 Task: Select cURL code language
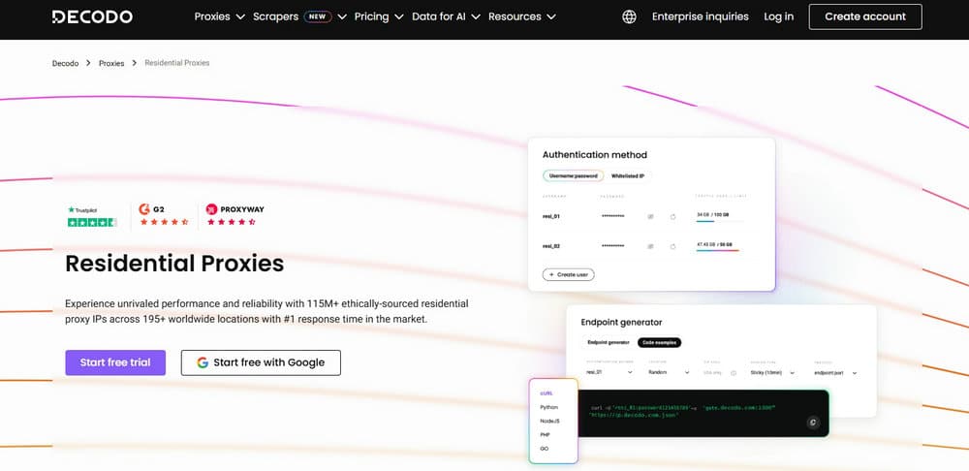(547, 393)
